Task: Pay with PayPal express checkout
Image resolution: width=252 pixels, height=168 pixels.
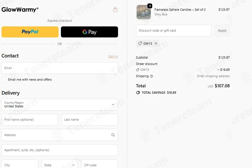Action: click(30, 32)
